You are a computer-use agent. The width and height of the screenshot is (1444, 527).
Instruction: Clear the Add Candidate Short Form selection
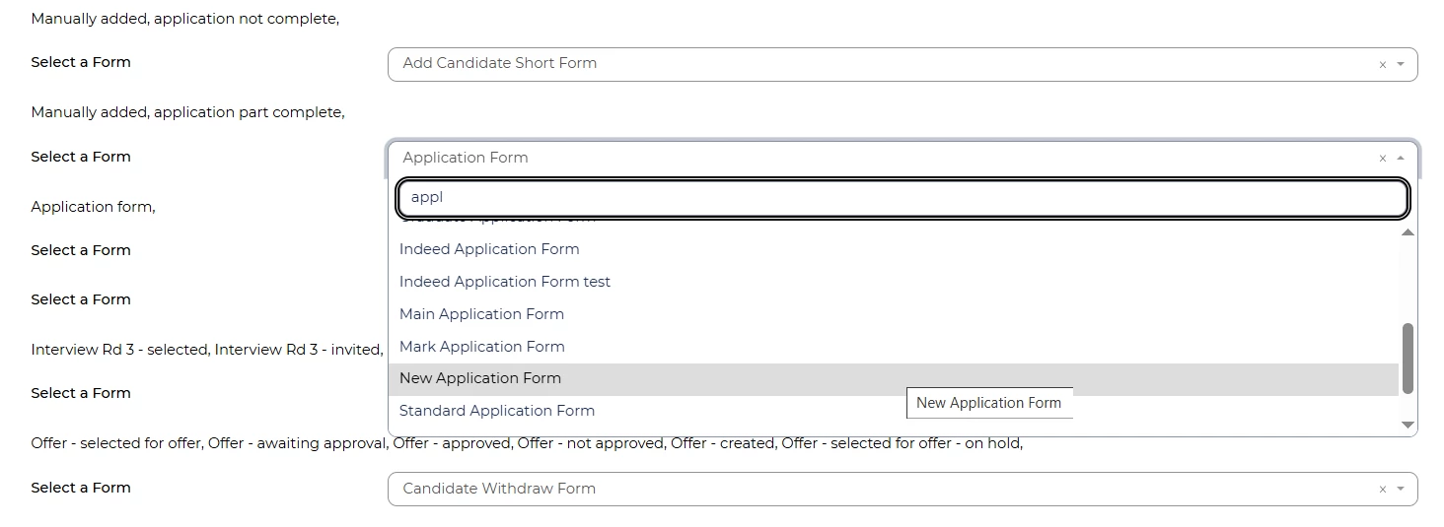pos(1382,65)
